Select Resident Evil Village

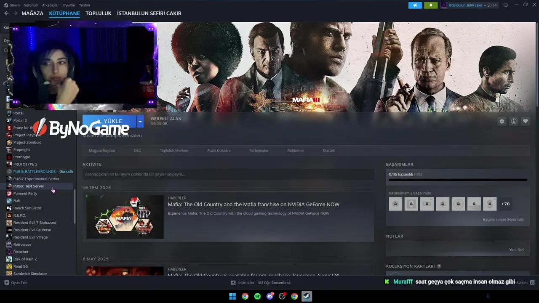tap(30, 237)
